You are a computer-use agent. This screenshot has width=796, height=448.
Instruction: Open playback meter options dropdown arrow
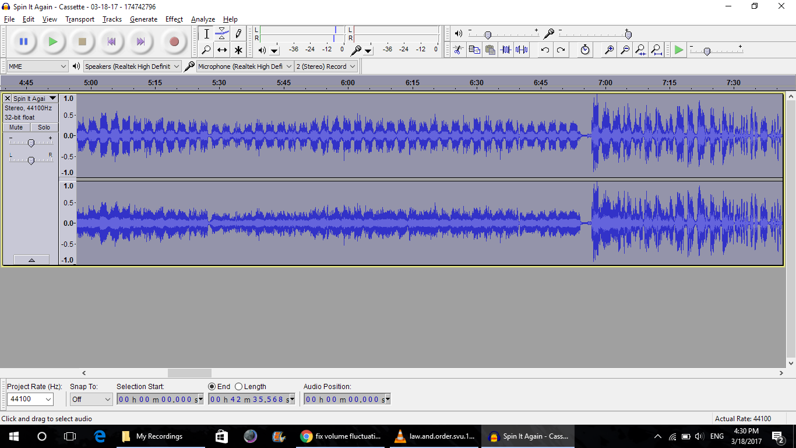274,51
